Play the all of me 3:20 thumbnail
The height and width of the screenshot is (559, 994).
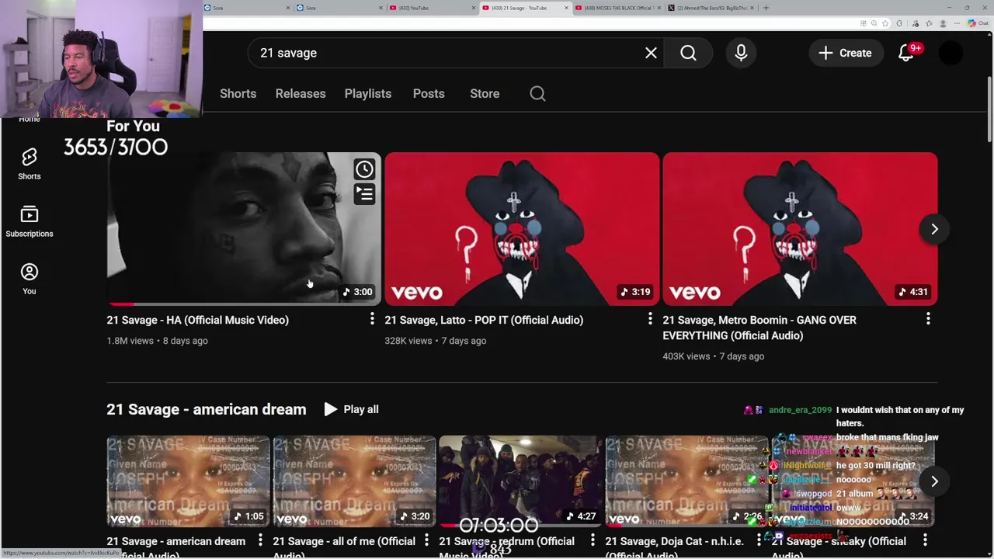point(355,481)
